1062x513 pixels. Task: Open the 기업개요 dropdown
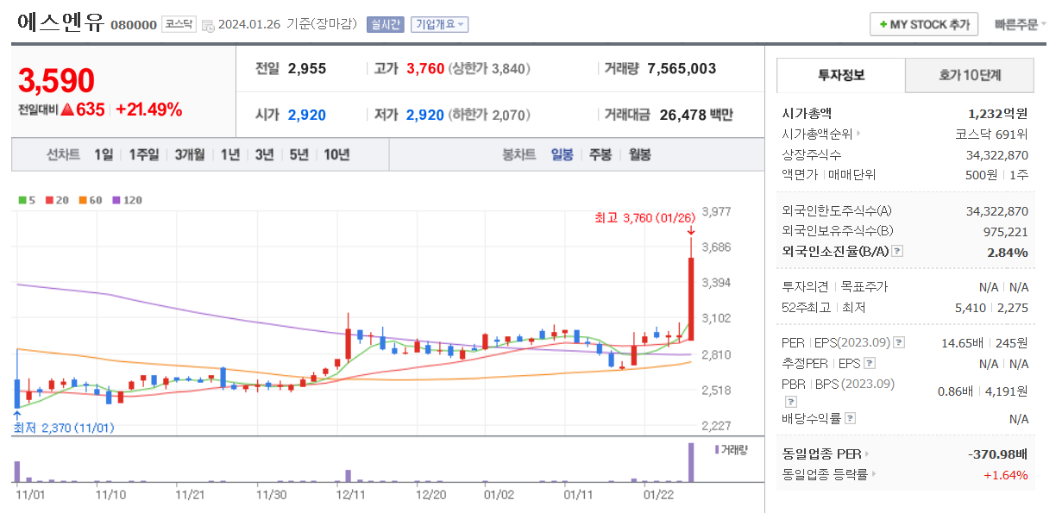[440, 24]
